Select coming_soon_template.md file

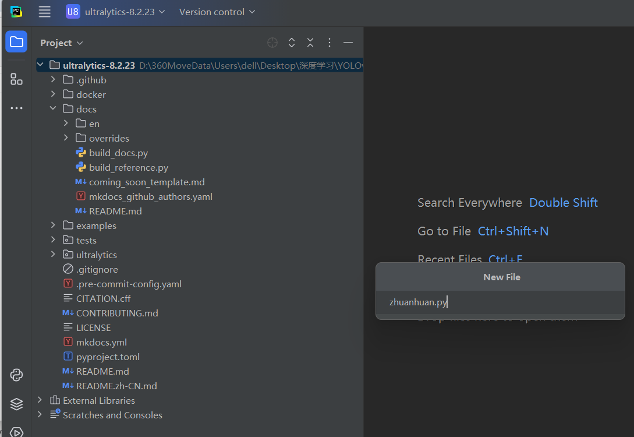pyautogui.click(x=147, y=182)
